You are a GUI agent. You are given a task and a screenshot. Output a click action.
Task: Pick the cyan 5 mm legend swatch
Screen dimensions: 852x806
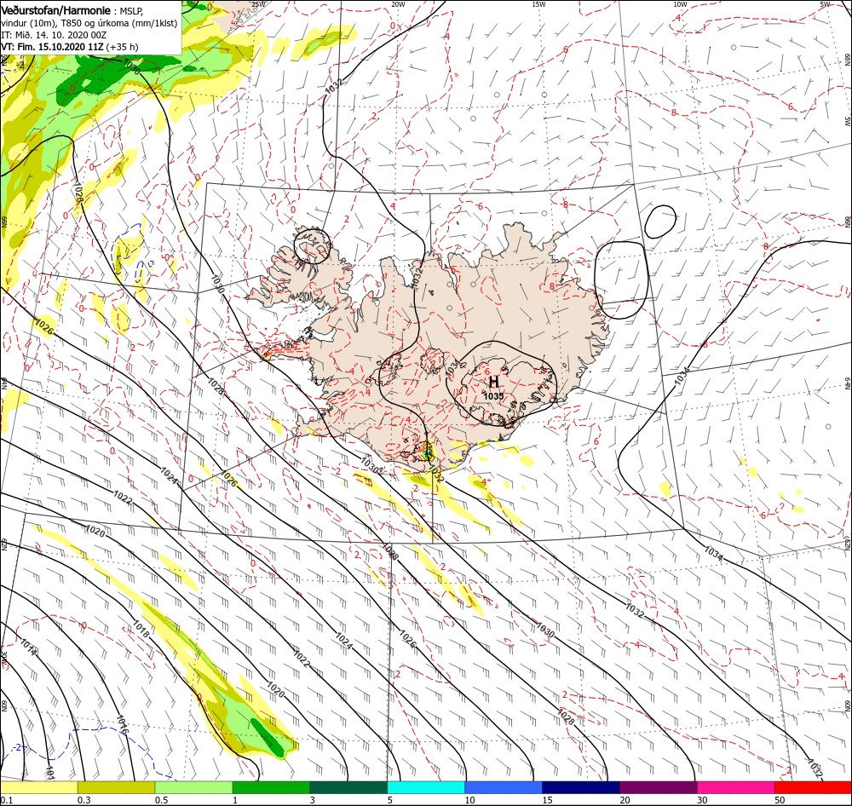426,787
